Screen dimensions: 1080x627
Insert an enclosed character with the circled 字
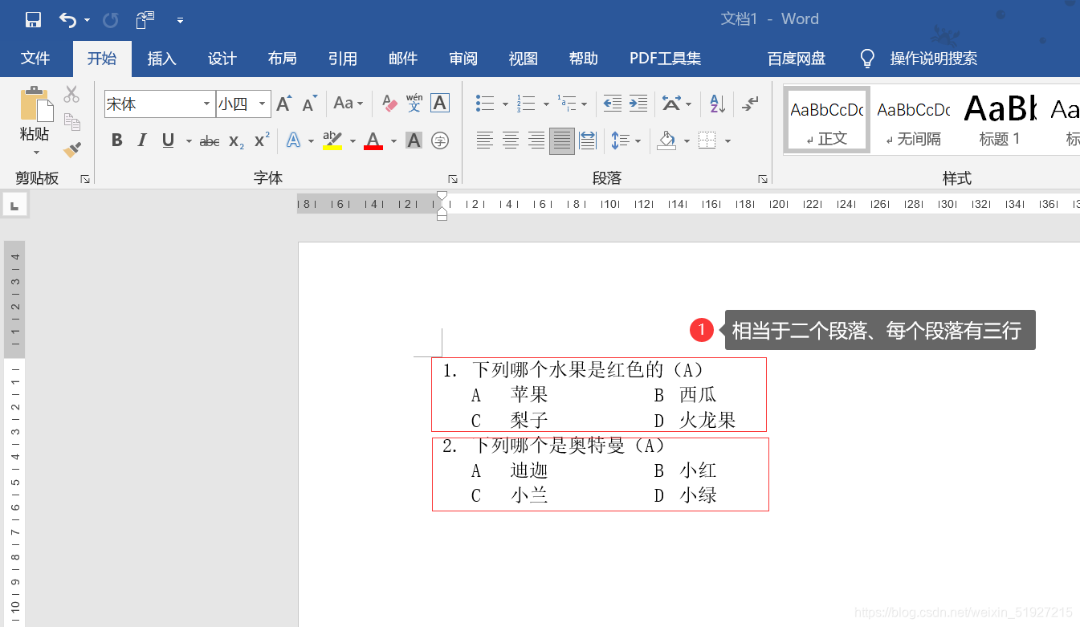[440, 140]
